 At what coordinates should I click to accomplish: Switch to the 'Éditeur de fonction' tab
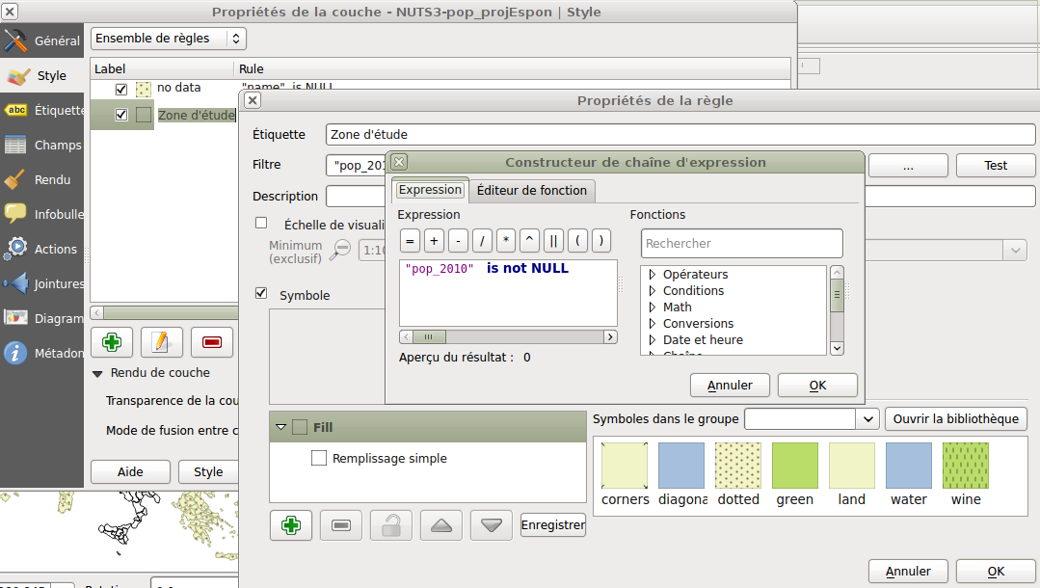tap(532, 191)
